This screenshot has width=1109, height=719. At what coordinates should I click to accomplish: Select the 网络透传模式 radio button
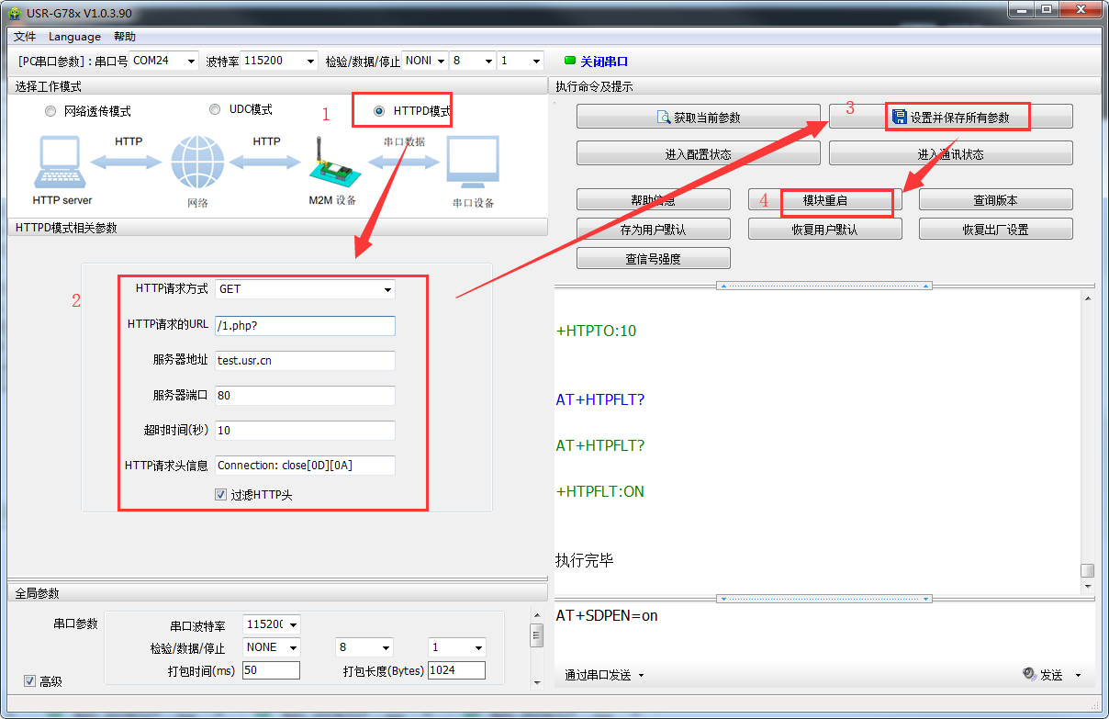click(50, 111)
